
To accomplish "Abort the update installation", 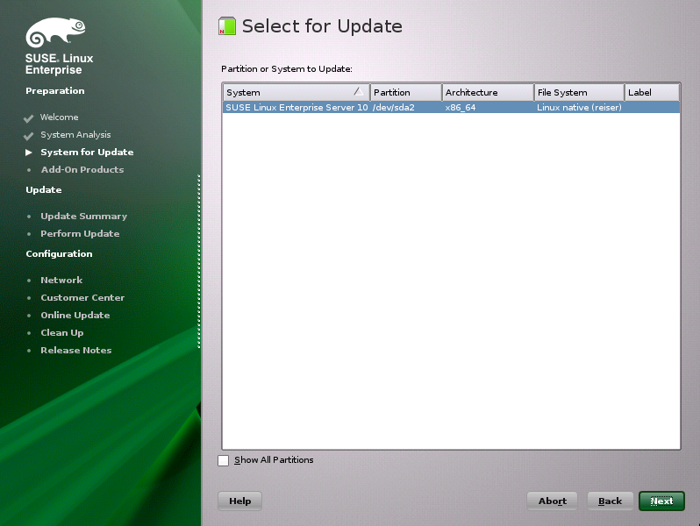I will click(x=553, y=501).
